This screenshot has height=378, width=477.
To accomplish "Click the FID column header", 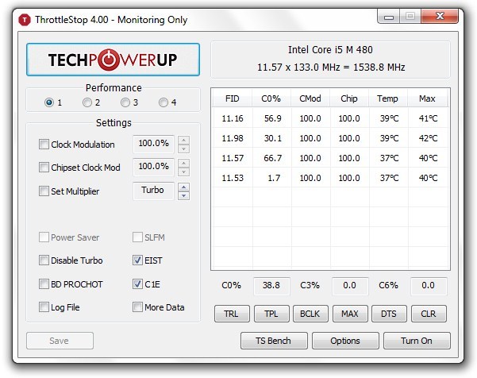I will tap(233, 98).
